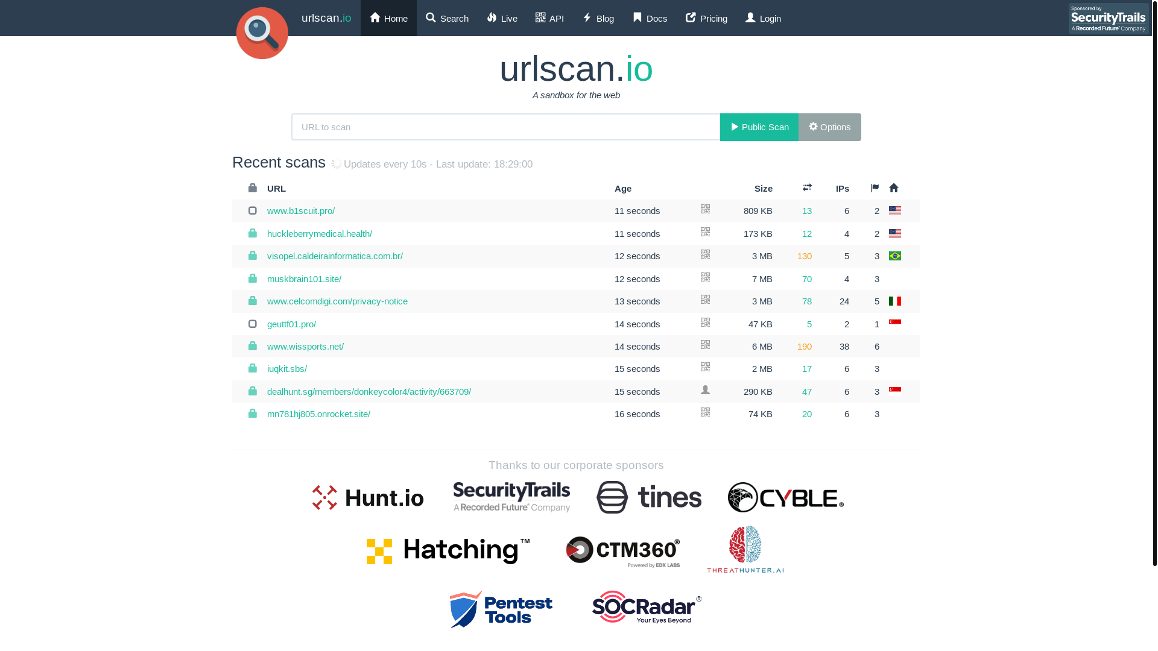Screen dimensions: 1158x651
Task: Click the Age column header
Action: (x=623, y=189)
